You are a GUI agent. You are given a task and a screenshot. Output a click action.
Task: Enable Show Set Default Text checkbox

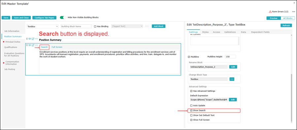coord(191,115)
